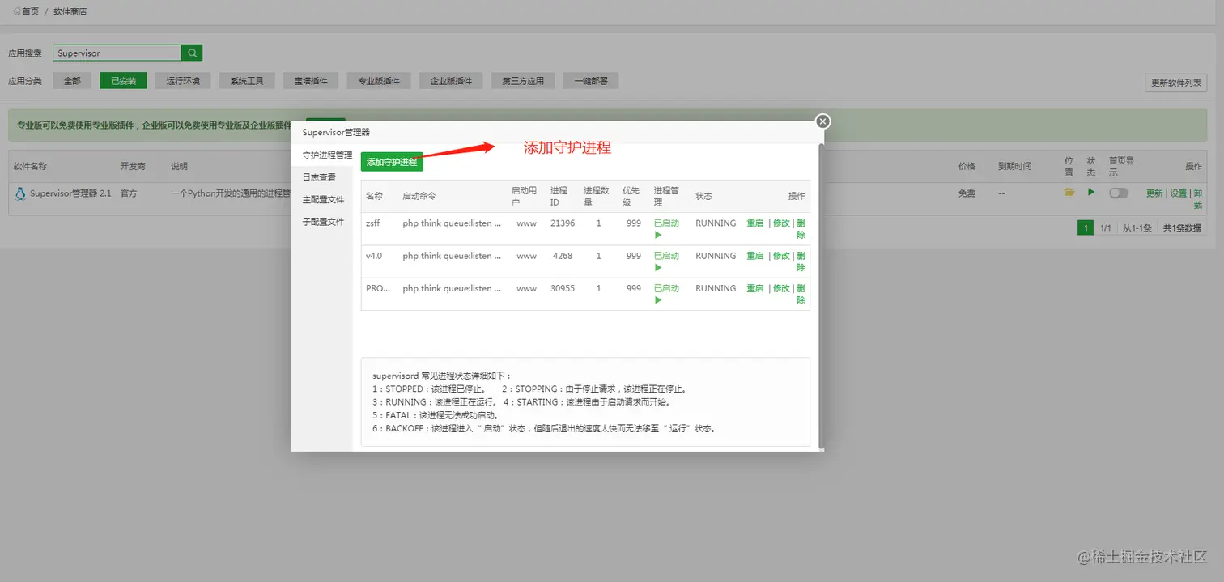Click the 软件商店 breadcrumb link
The image size is (1224, 582).
[x=70, y=11]
